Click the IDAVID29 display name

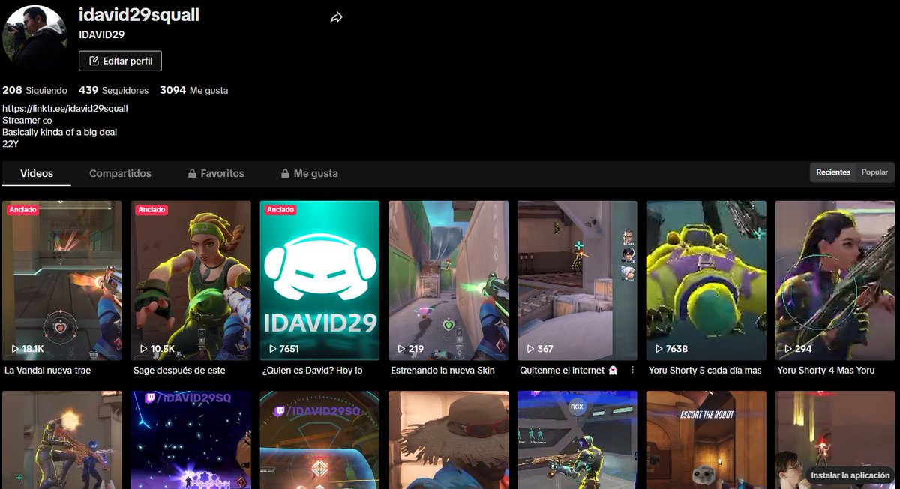pos(101,34)
